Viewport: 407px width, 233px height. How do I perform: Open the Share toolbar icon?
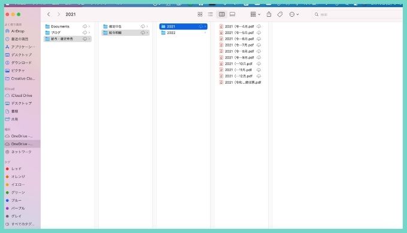click(x=269, y=14)
